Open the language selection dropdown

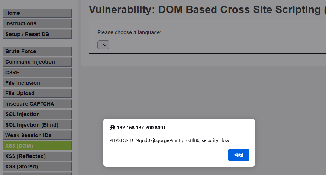click(103, 45)
